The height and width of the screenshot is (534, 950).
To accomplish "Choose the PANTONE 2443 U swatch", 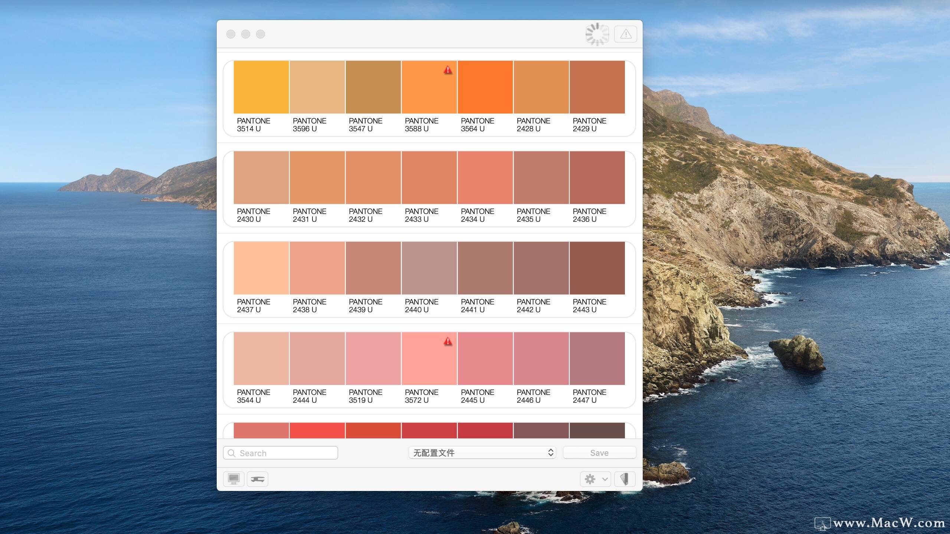I will (x=597, y=268).
